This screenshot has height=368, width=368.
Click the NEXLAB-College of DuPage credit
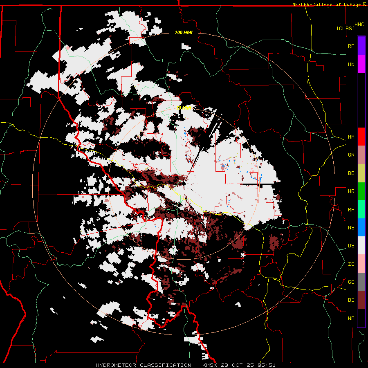pyautogui.click(x=328, y=4)
